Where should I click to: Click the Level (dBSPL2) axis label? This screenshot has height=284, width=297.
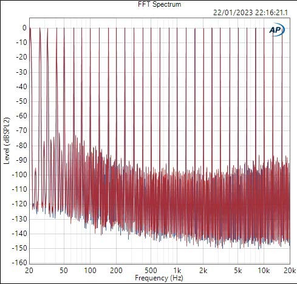pyautogui.click(x=7, y=141)
